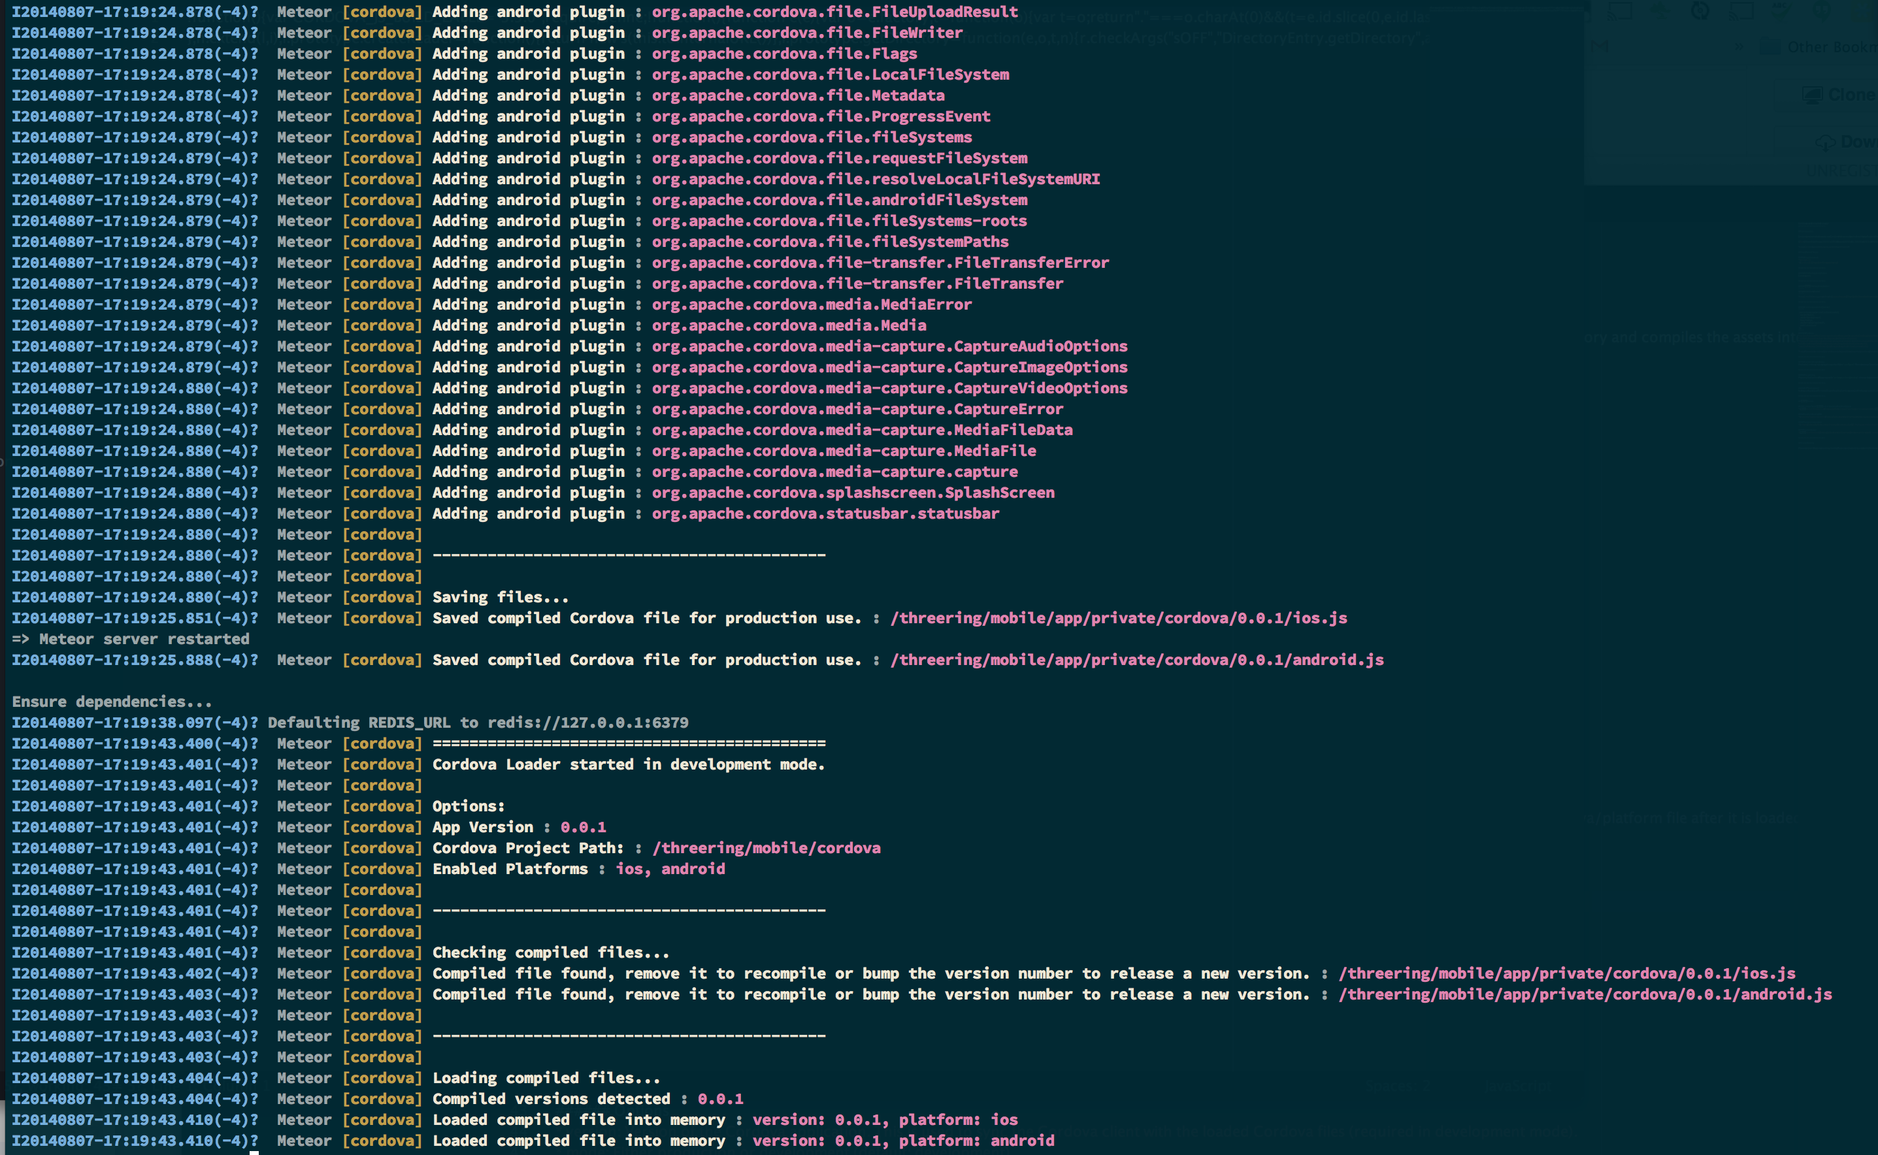Image resolution: width=1878 pixels, height=1155 pixels.
Task: Click the terminal cursor block at bottom
Action: tap(254, 1152)
